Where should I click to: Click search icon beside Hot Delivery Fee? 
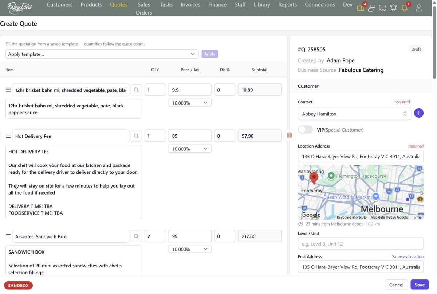click(136, 136)
